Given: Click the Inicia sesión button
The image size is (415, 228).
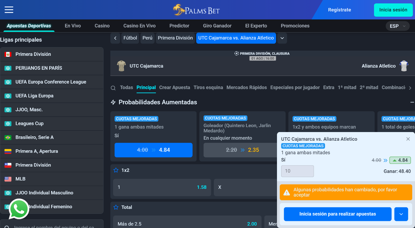Looking at the screenshot, I should 393,10.
